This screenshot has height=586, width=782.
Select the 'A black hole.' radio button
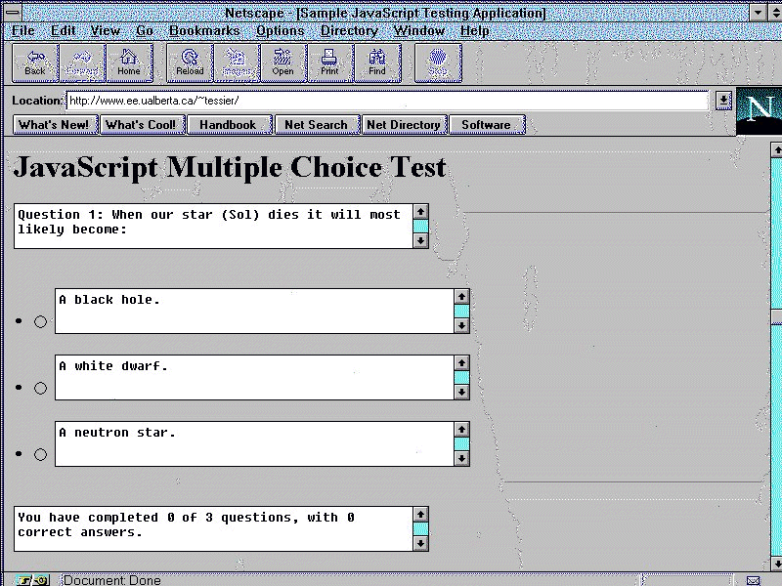[x=40, y=321]
